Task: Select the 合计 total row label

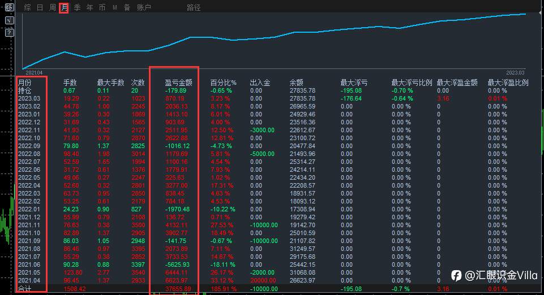Action: [x=25, y=289]
